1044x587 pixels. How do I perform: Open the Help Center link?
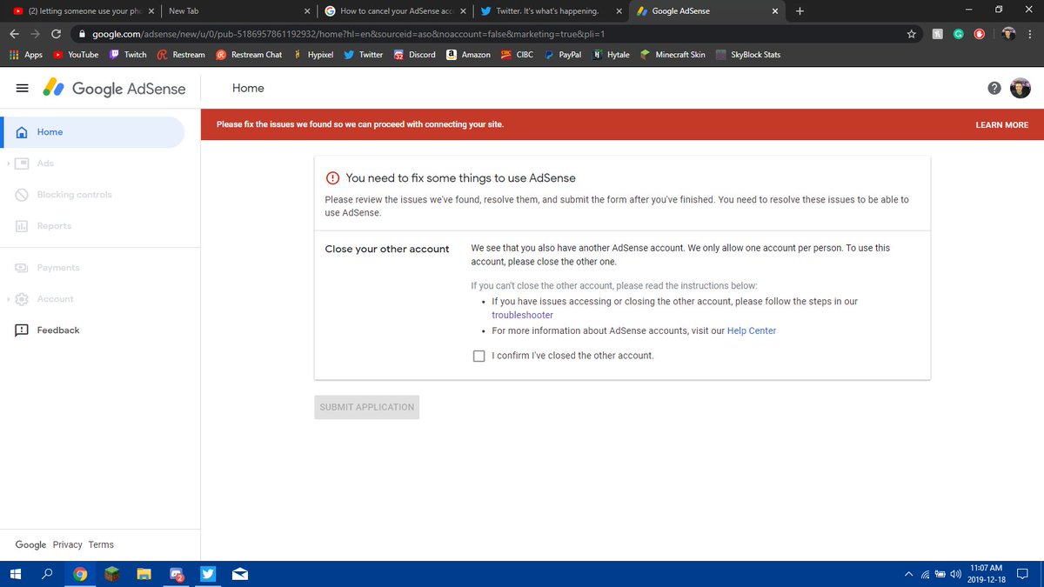pyautogui.click(x=752, y=330)
